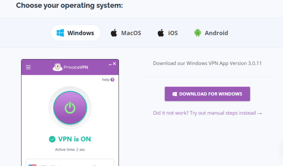Click the 'help' text in the VPN app

105,80
